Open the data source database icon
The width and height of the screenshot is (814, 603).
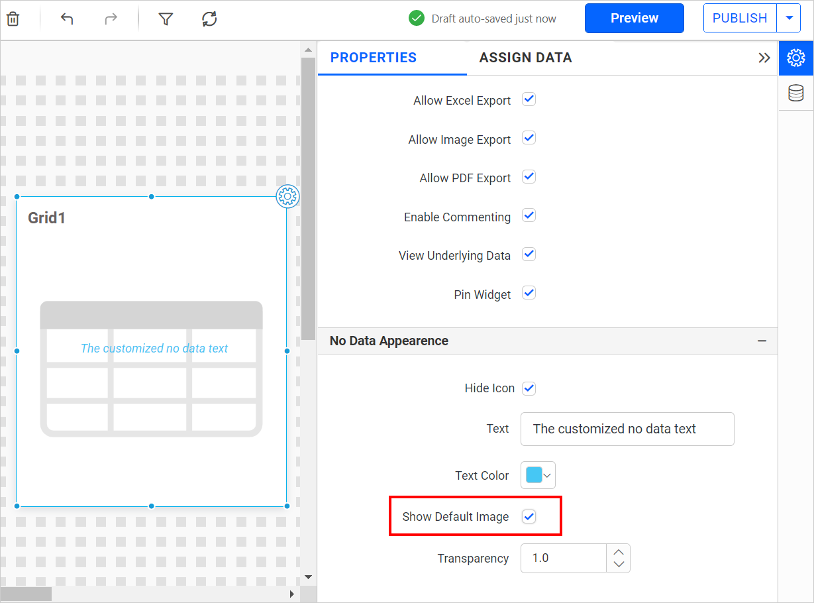(x=795, y=93)
